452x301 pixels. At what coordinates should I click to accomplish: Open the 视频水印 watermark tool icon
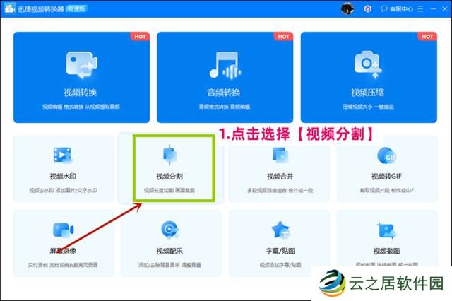tap(63, 156)
